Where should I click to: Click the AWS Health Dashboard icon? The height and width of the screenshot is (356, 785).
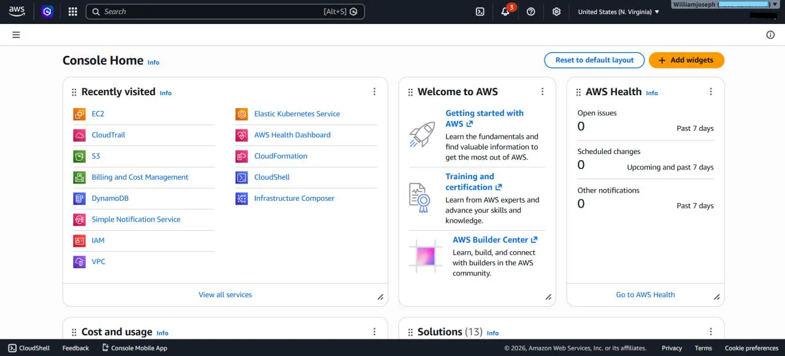(x=242, y=135)
